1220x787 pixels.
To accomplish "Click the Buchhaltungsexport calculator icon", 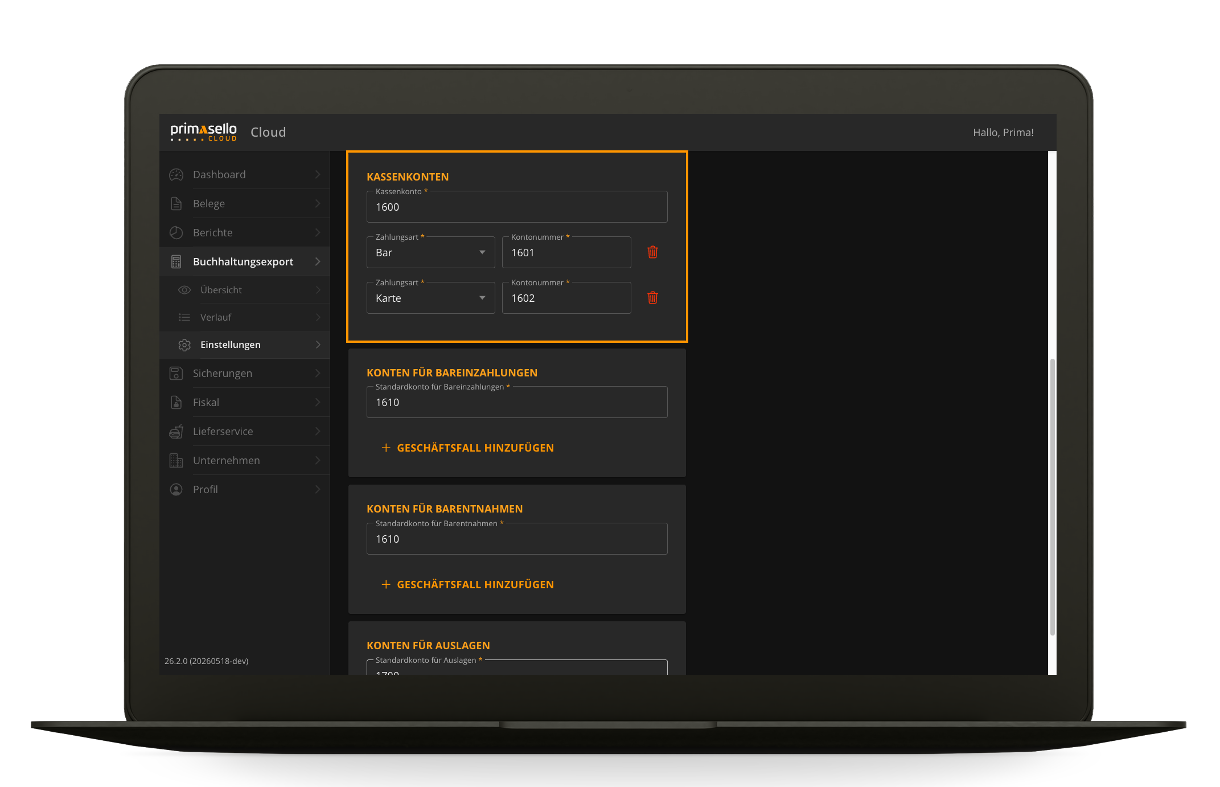I will tap(176, 262).
